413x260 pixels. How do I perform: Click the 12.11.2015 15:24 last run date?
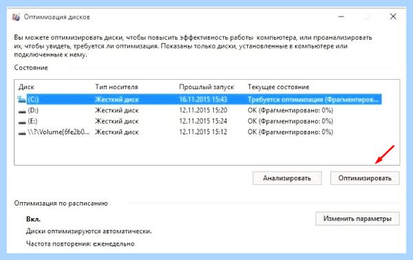(x=203, y=121)
